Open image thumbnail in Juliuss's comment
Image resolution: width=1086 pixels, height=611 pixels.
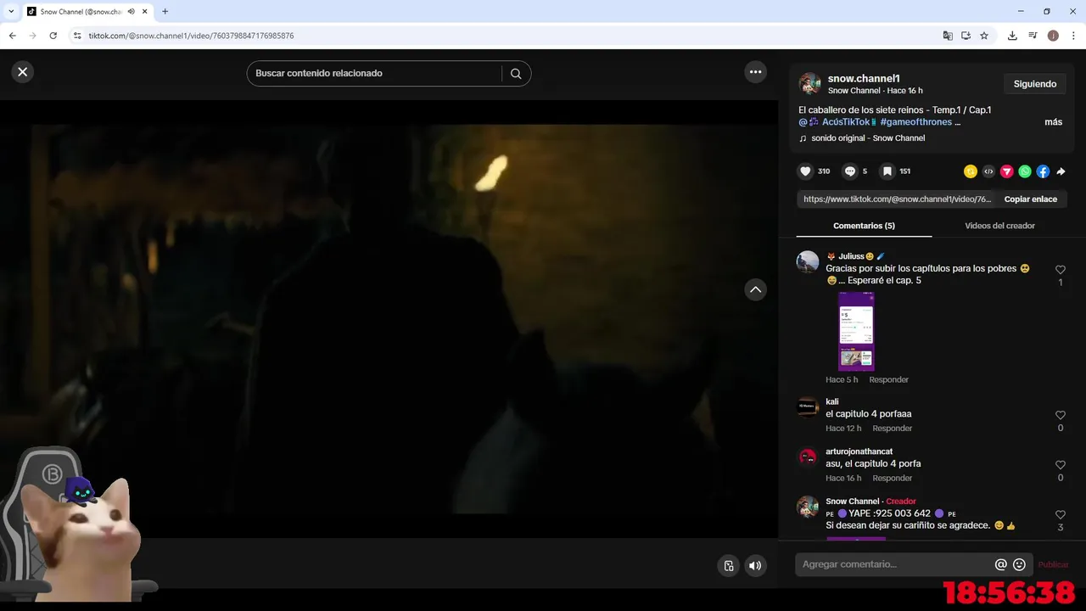856,331
